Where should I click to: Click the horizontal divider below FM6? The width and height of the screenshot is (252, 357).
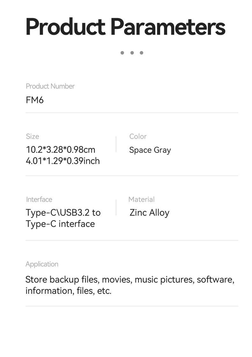click(x=132, y=113)
